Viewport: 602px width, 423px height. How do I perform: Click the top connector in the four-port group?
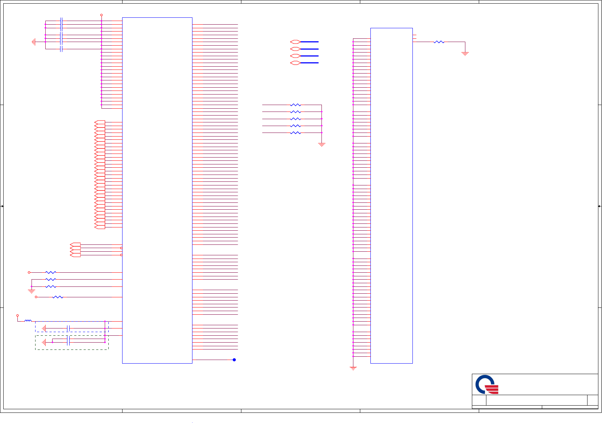[x=75, y=244]
